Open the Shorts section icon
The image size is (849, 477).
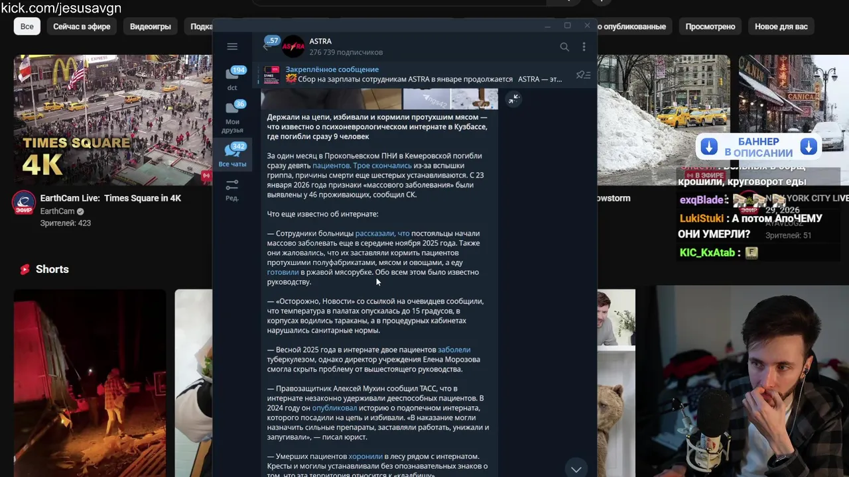pyautogui.click(x=25, y=269)
